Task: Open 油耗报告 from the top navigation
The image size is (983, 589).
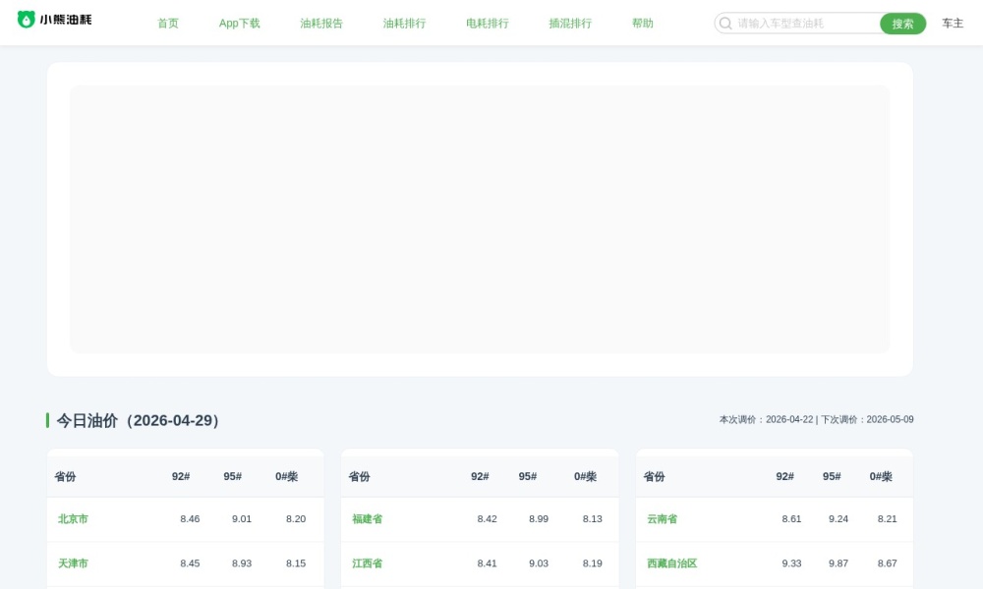Action: (321, 24)
